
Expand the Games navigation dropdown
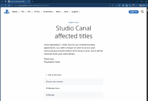pos(16,12)
